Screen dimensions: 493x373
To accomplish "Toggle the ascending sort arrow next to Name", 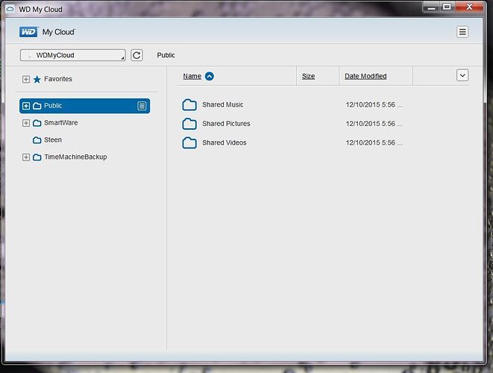I will coord(210,76).
